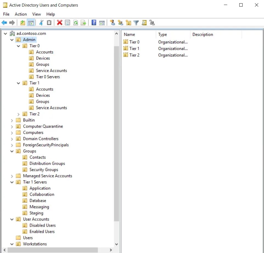
Task: Select the Disabled Users OU
Action: pos(43,225)
